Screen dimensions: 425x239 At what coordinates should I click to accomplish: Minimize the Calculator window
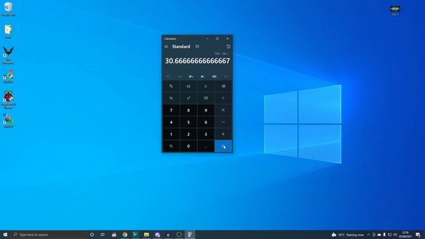pyautogui.click(x=207, y=39)
